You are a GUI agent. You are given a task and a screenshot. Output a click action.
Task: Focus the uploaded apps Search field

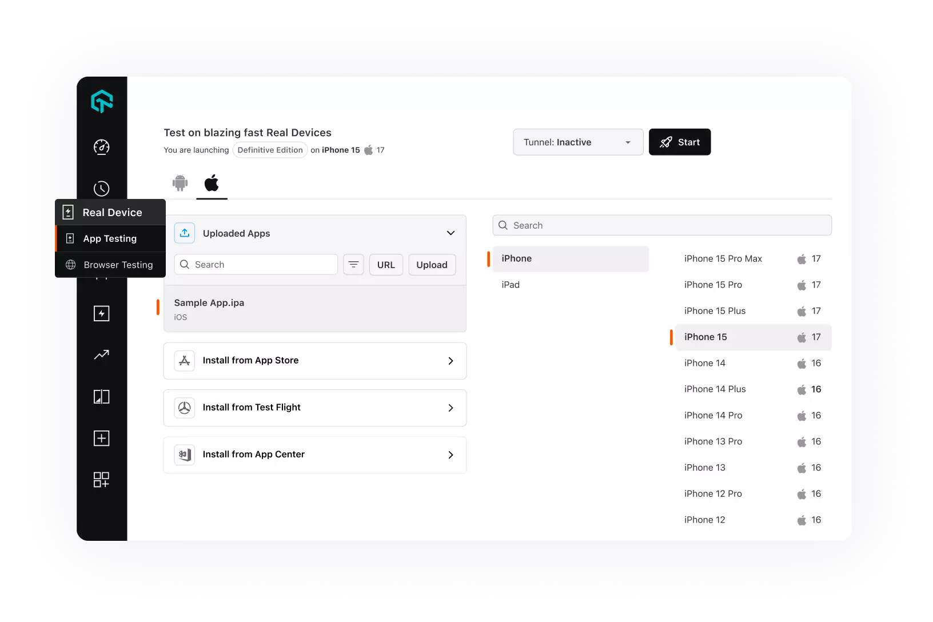coord(256,265)
